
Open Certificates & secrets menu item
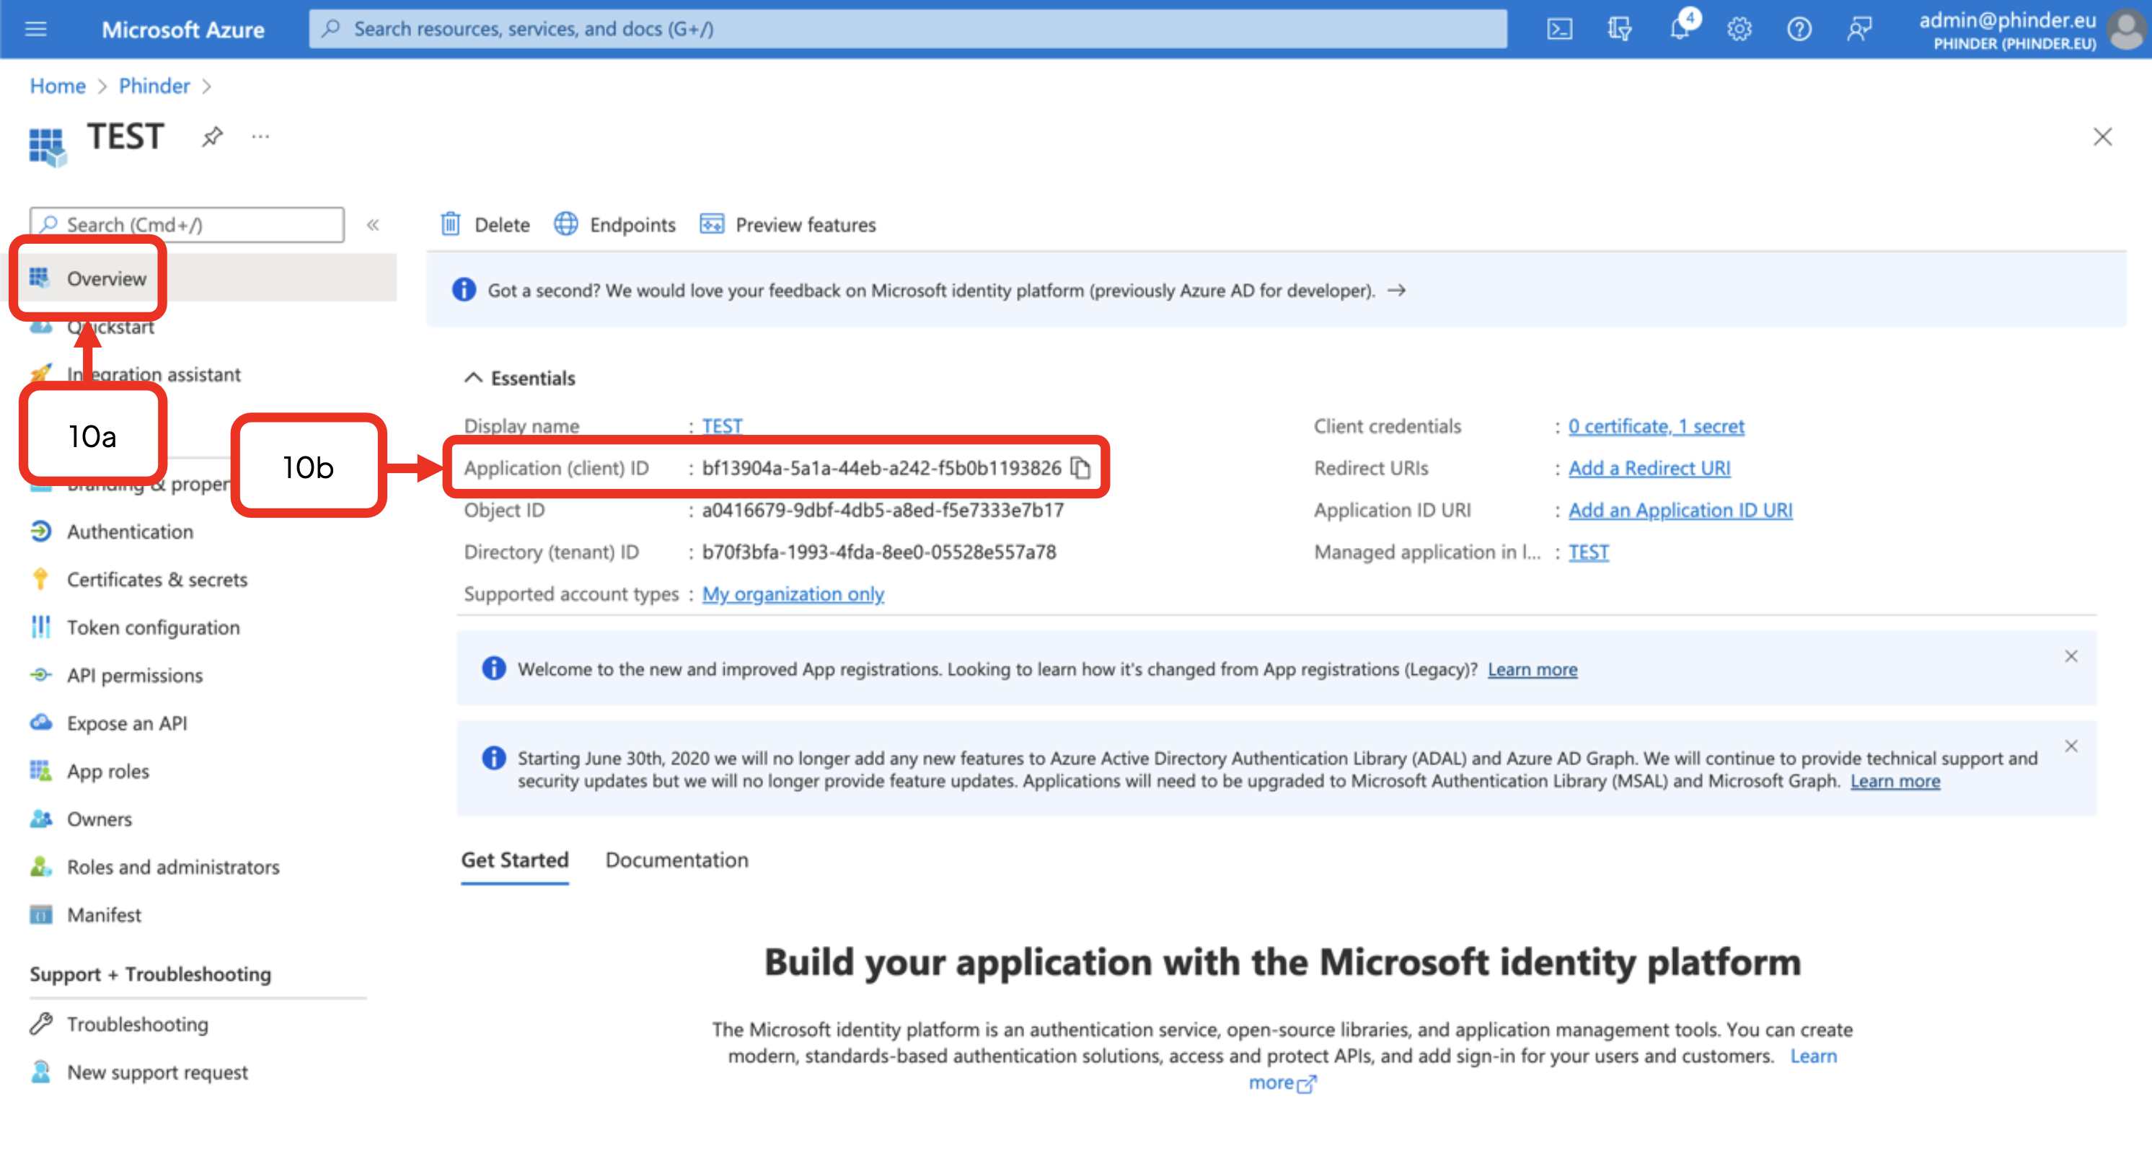tap(157, 580)
